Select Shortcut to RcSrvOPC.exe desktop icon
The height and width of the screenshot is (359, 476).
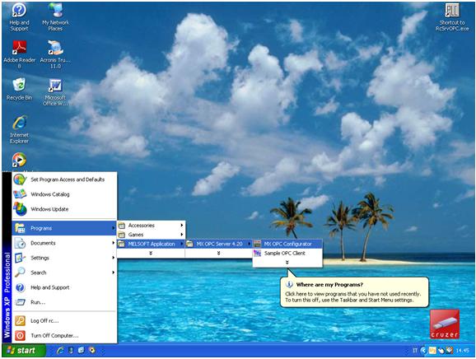452,17
